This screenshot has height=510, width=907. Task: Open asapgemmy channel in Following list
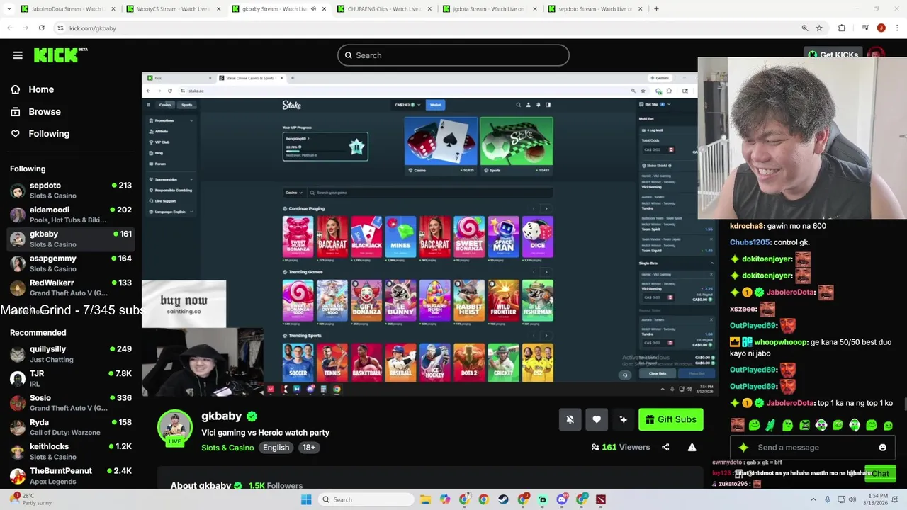(71, 263)
